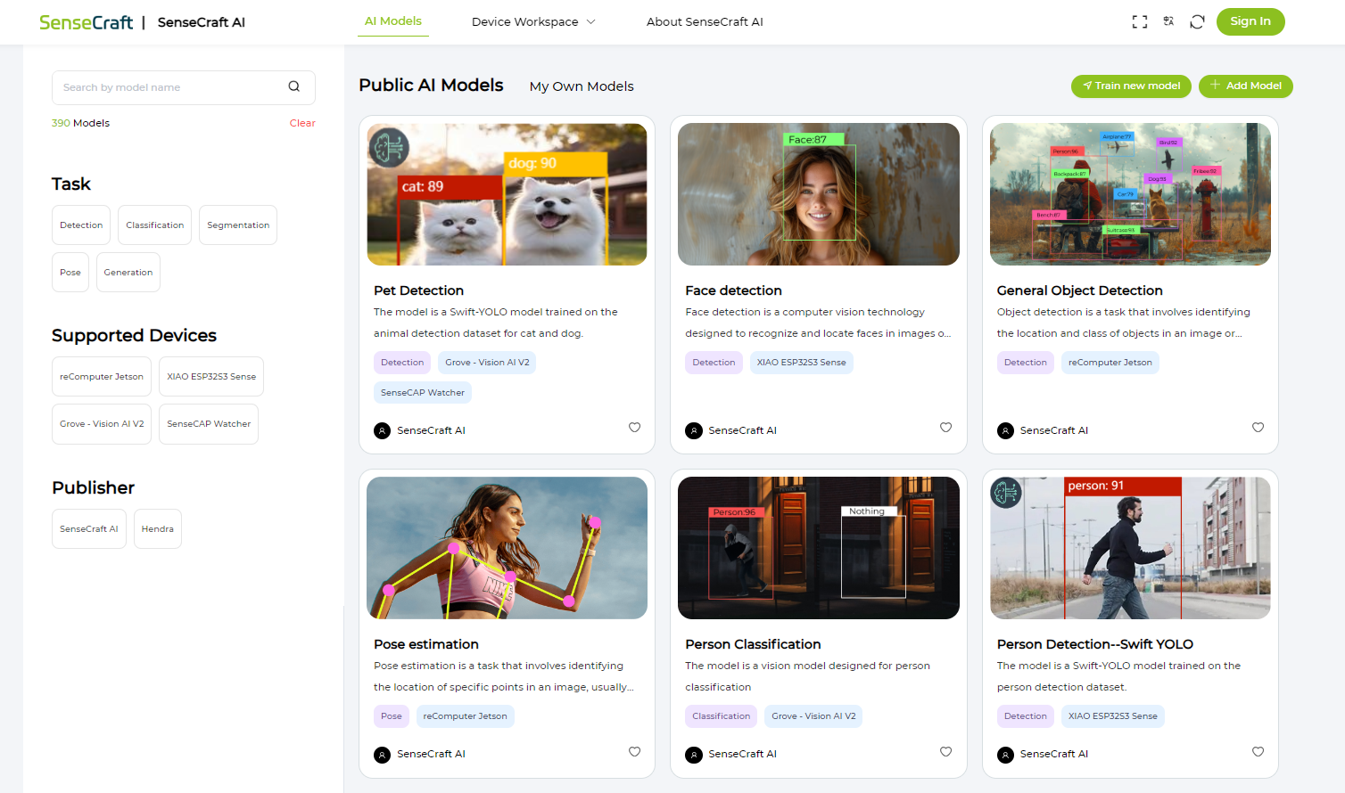Click the language translate icon
Viewport: 1345px width, 793px height.
click(1168, 21)
